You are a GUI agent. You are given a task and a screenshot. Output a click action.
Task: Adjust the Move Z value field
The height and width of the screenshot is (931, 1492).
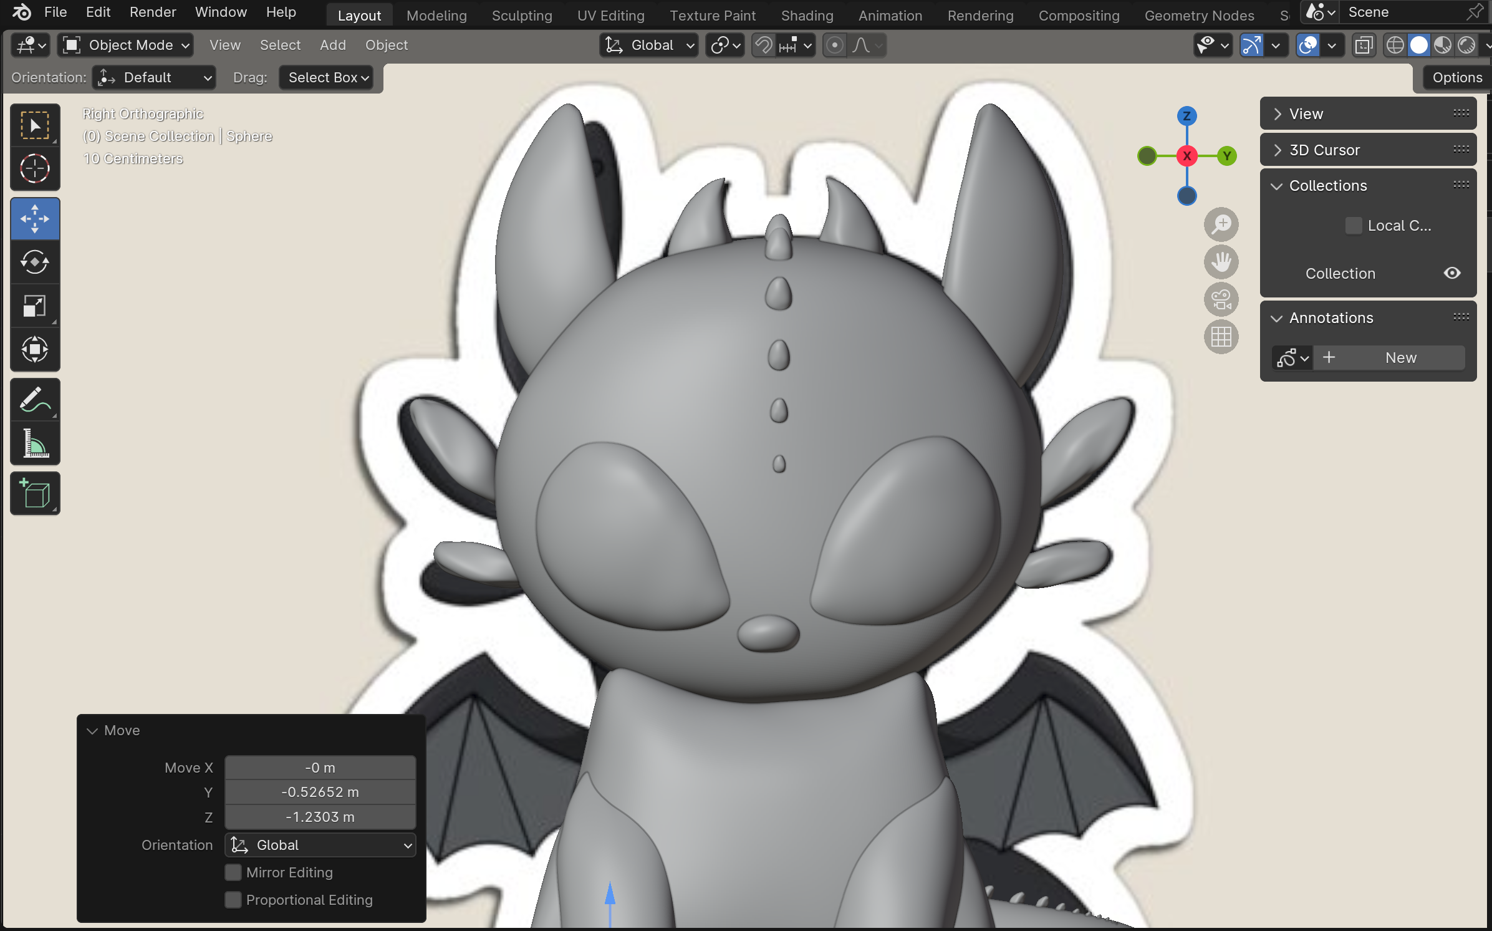[320, 817]
